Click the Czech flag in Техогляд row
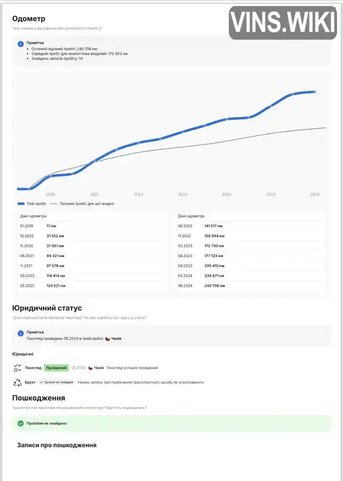The image size is (343, 481). 91,368
